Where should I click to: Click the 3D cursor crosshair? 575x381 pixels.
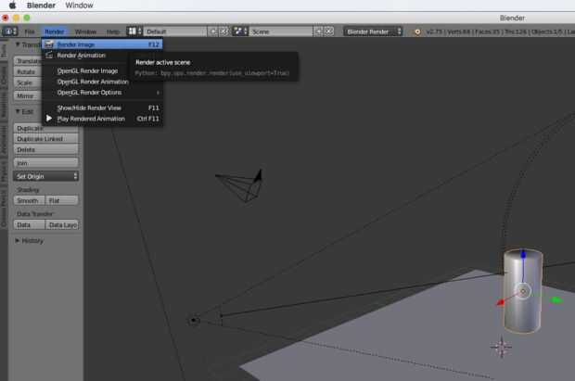point(501,347)
